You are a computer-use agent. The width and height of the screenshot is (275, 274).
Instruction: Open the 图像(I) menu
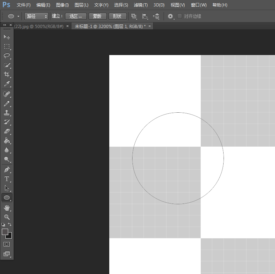[x=62, y=5]
